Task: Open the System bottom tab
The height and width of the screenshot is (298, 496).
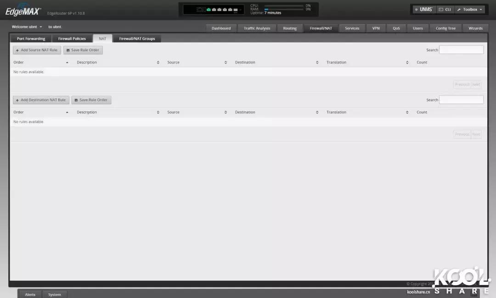Action: pyautogui.click(x=54, y=294)
